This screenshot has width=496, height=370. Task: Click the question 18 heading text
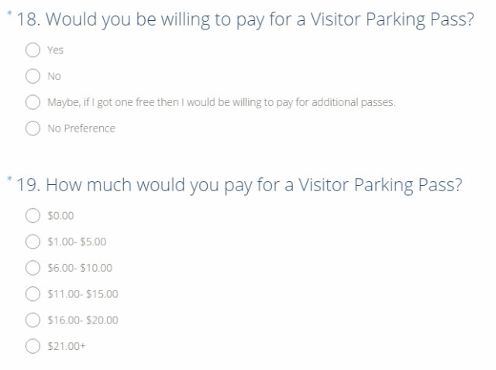tap(245, 20)
